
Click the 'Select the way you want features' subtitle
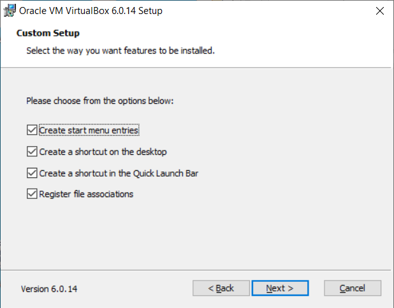coord(120,50)
